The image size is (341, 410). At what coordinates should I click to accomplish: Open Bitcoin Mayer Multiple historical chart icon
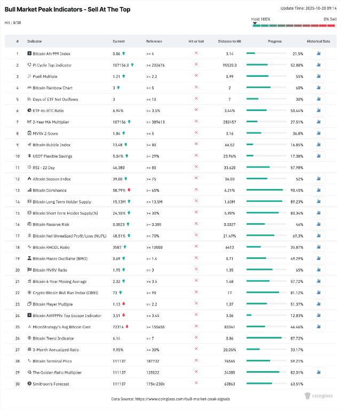(x=319, y=304)
